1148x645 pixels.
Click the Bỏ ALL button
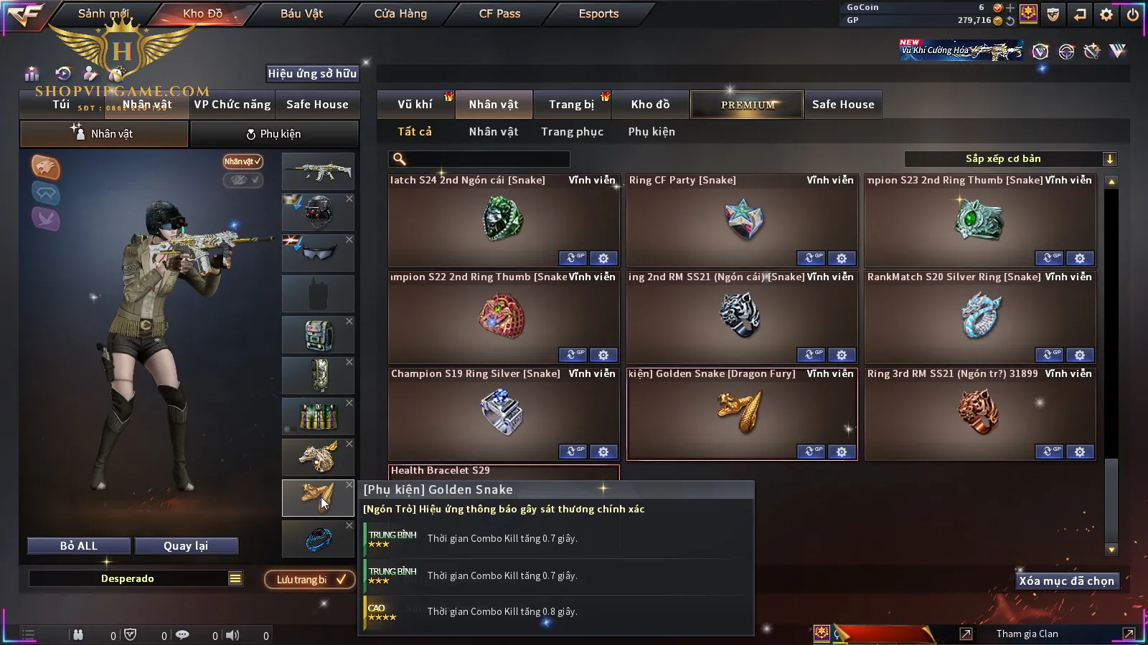[x=79, y=545]
